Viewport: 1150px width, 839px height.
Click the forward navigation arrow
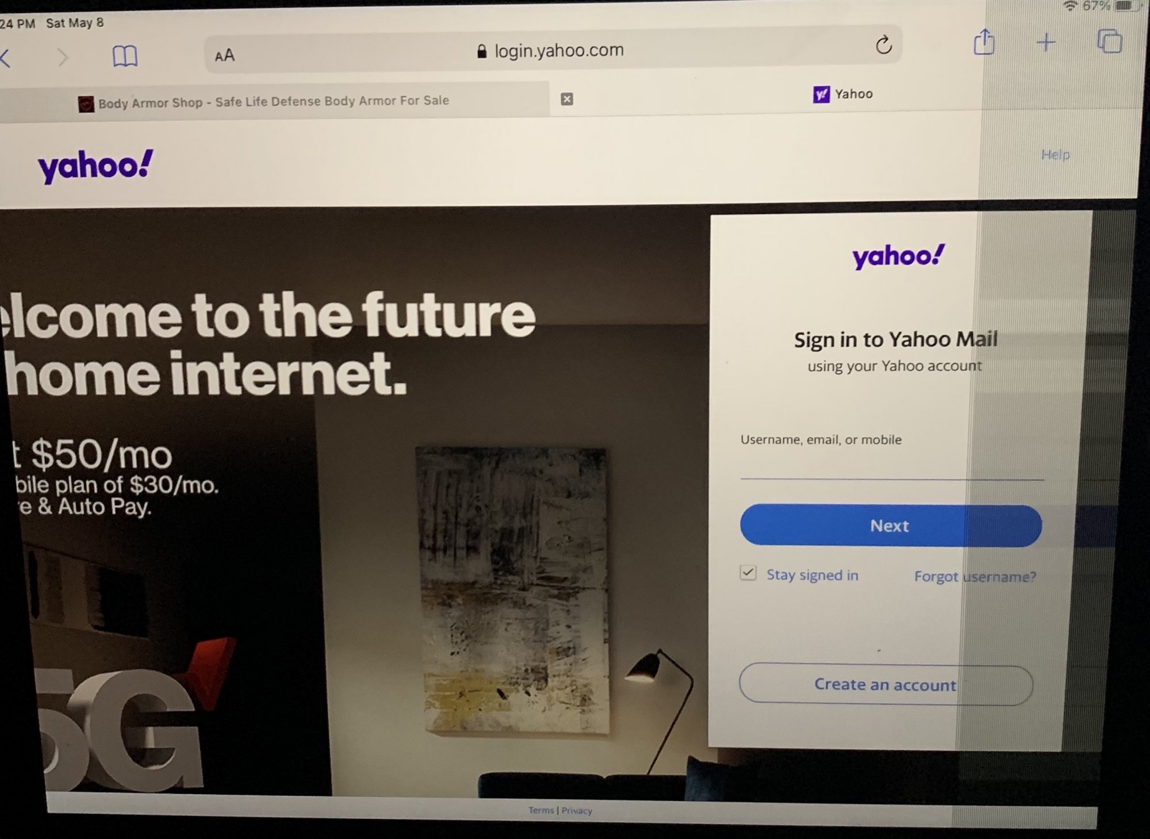63,58
